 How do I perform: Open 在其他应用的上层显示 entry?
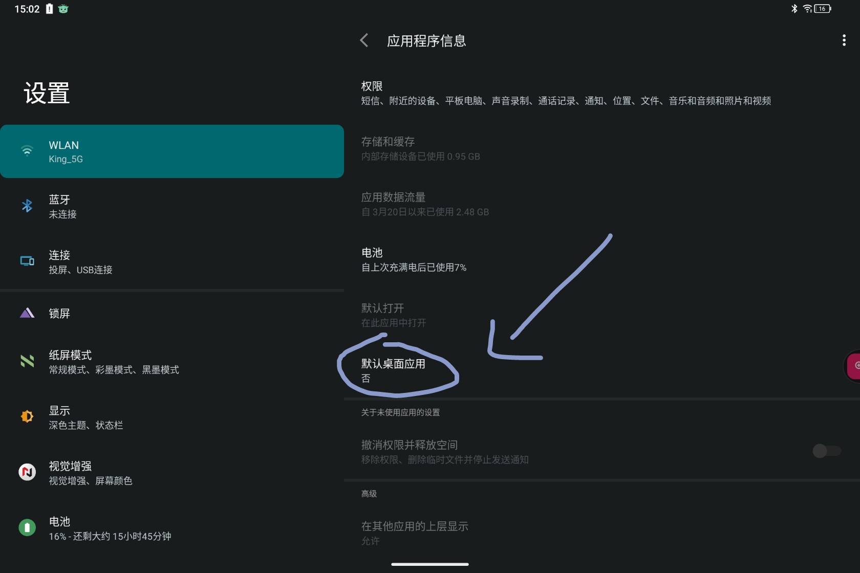pos(602,533)
